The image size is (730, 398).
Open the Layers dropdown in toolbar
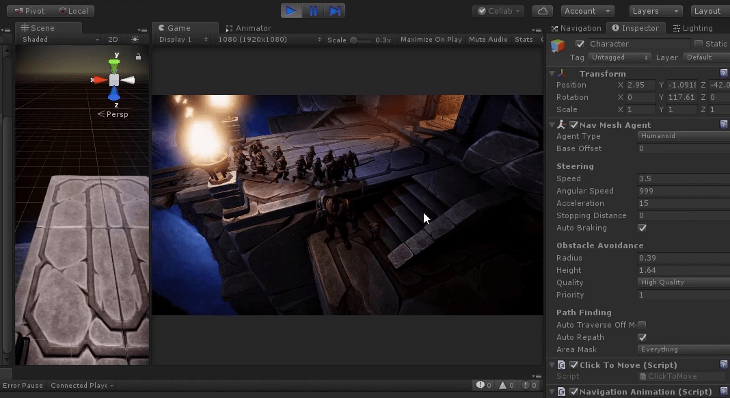(x=655, y=11)
